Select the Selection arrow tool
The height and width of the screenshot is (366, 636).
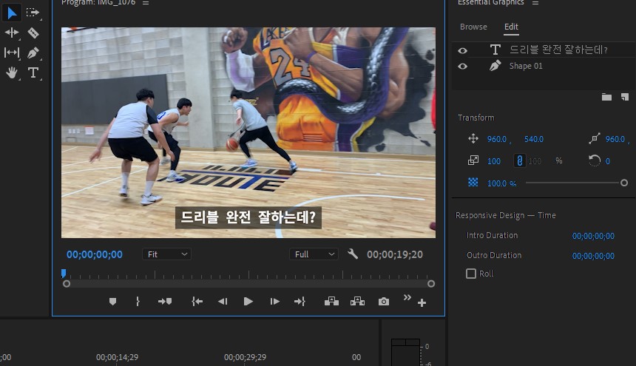(x=11, y=13)
